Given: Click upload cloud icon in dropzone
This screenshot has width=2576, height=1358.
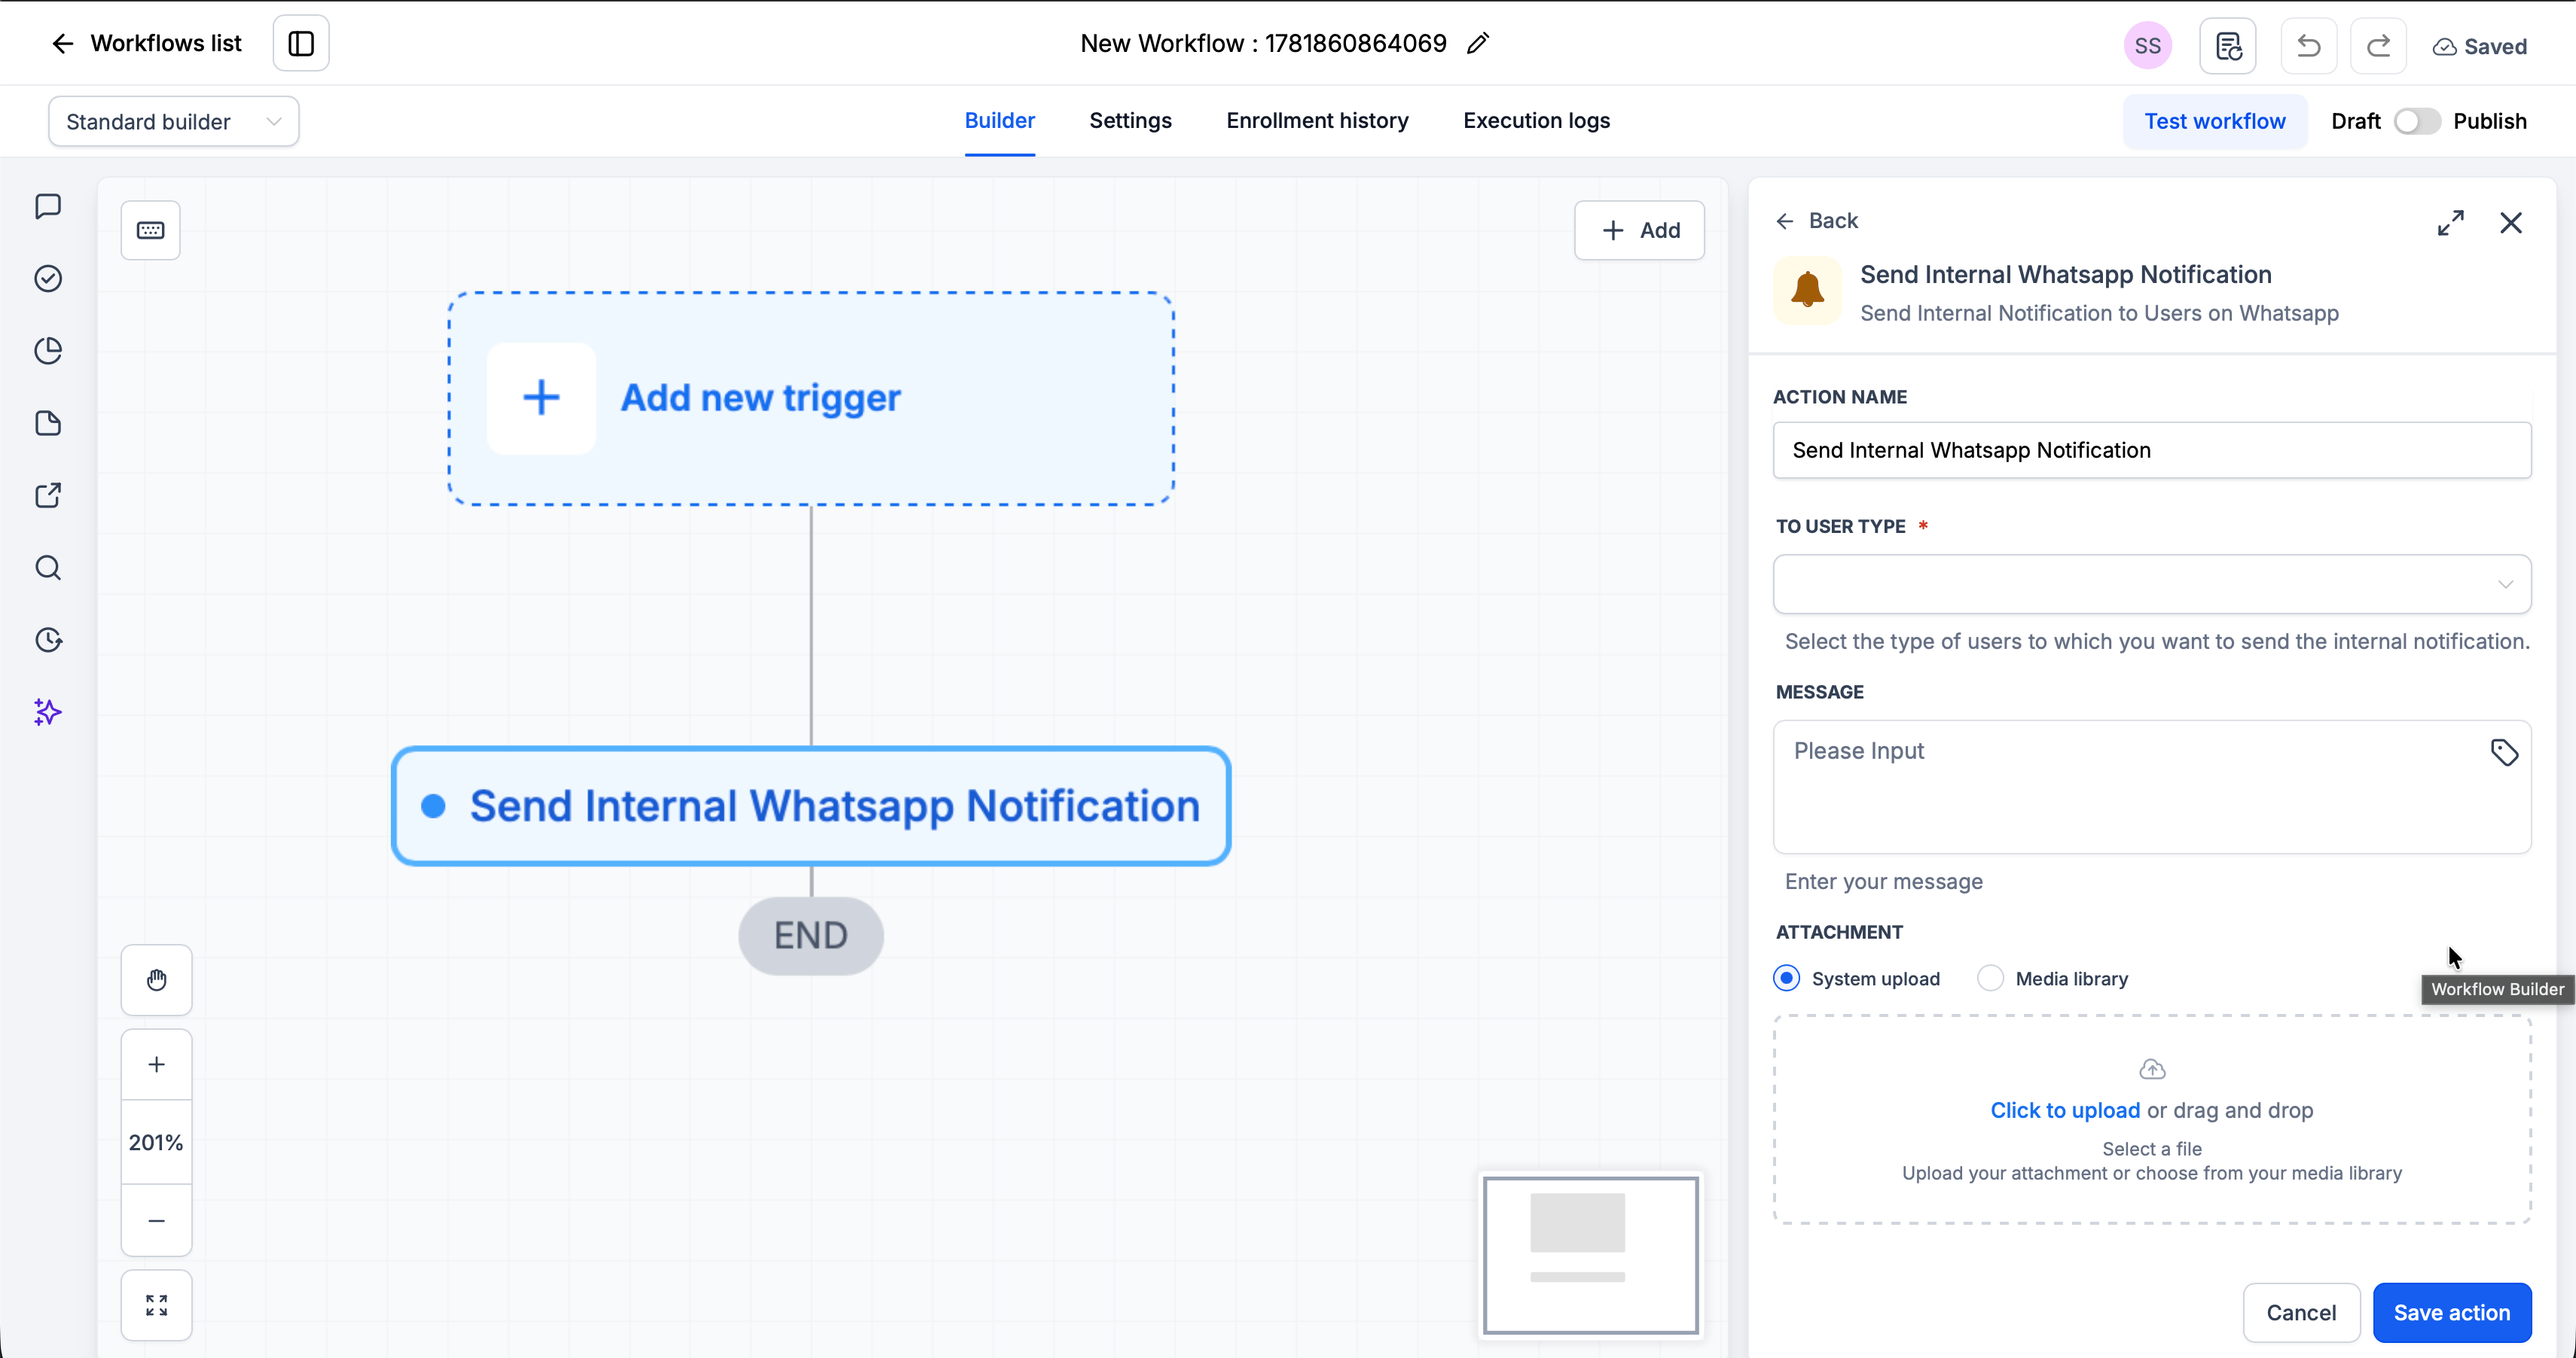Looking at the screenshot, I should point(2152,1070).
